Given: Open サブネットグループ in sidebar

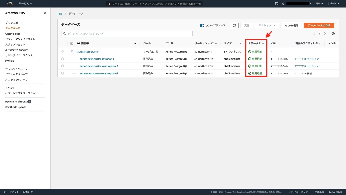Looking at the screenshot, I should point(16,69).
